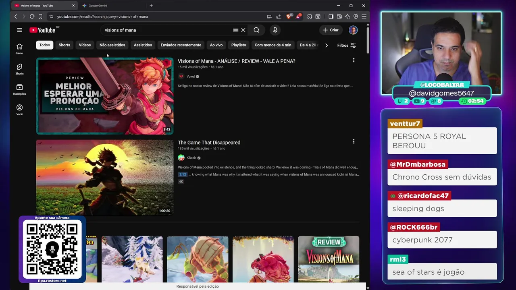516x290 pixels.
Task: Open The Game That Disappeared video title
Action: click(x=209, y=143)
